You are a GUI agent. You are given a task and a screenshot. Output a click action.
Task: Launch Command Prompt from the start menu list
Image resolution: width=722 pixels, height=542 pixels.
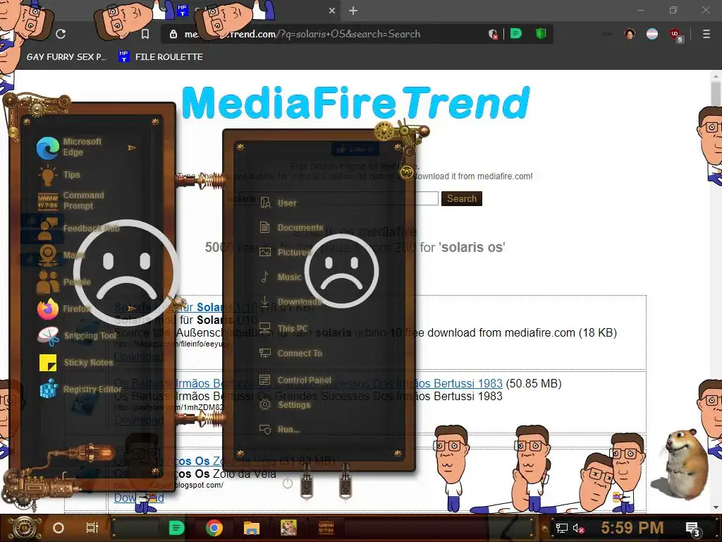point(71,201)
